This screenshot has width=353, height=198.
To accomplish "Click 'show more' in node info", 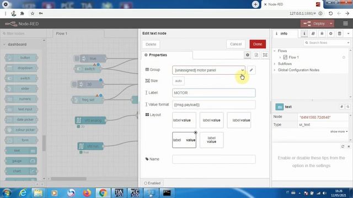I will click(x=339, y=131).
